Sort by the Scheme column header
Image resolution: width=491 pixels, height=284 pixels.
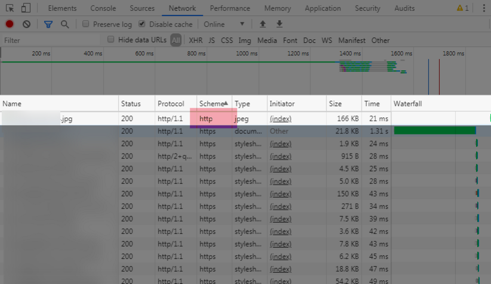214,104
